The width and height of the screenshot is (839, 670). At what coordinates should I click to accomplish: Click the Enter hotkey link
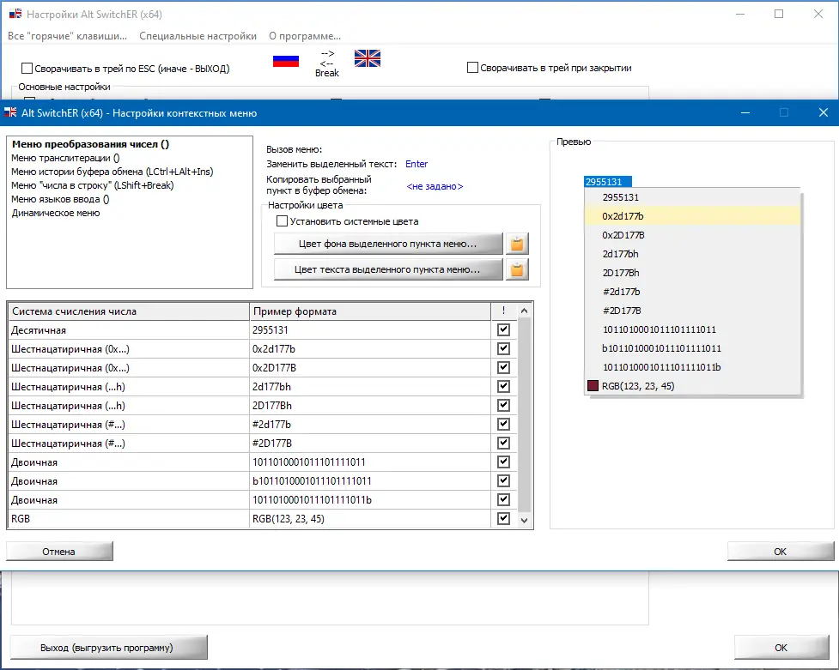[x=416, y=164]
